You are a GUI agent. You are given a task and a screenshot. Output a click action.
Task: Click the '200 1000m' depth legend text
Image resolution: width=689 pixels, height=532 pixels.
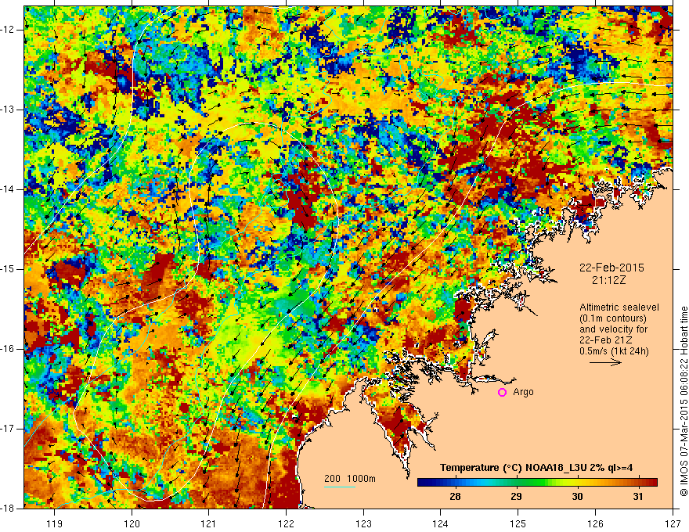tap(350, 479)
